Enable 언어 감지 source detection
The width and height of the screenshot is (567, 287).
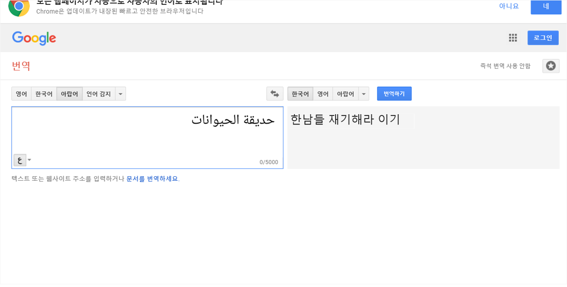99,94
